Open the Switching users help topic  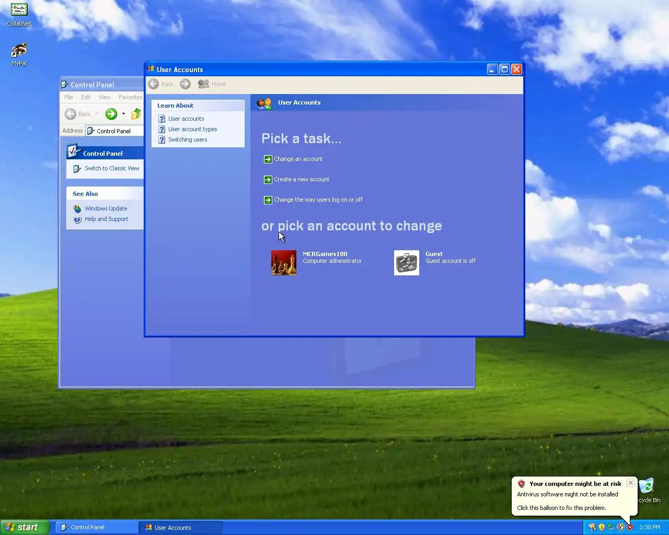click(188, 139)
